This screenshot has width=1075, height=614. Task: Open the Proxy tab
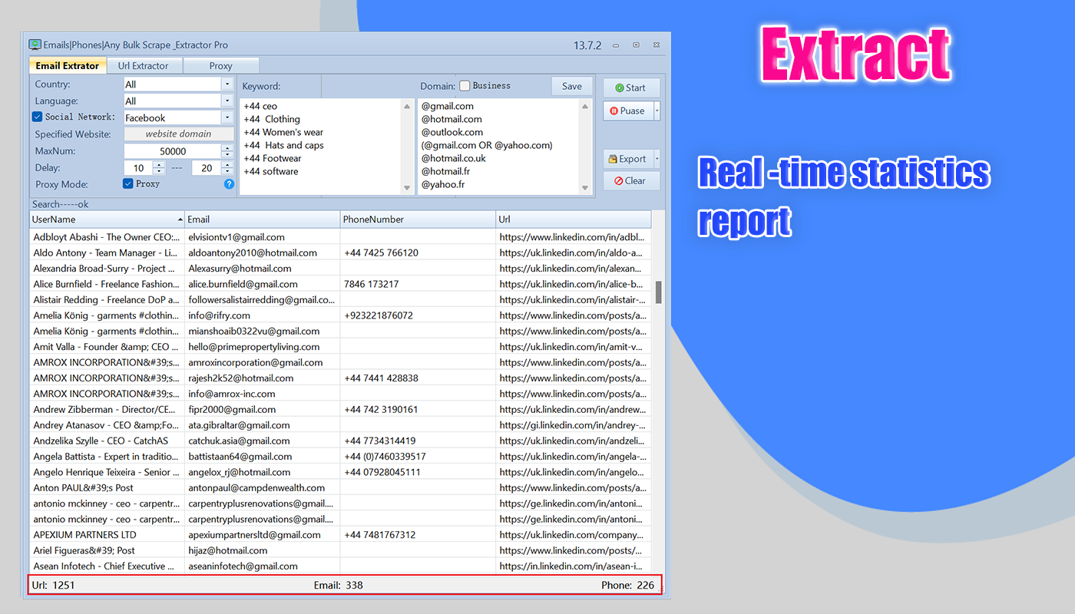221,66
